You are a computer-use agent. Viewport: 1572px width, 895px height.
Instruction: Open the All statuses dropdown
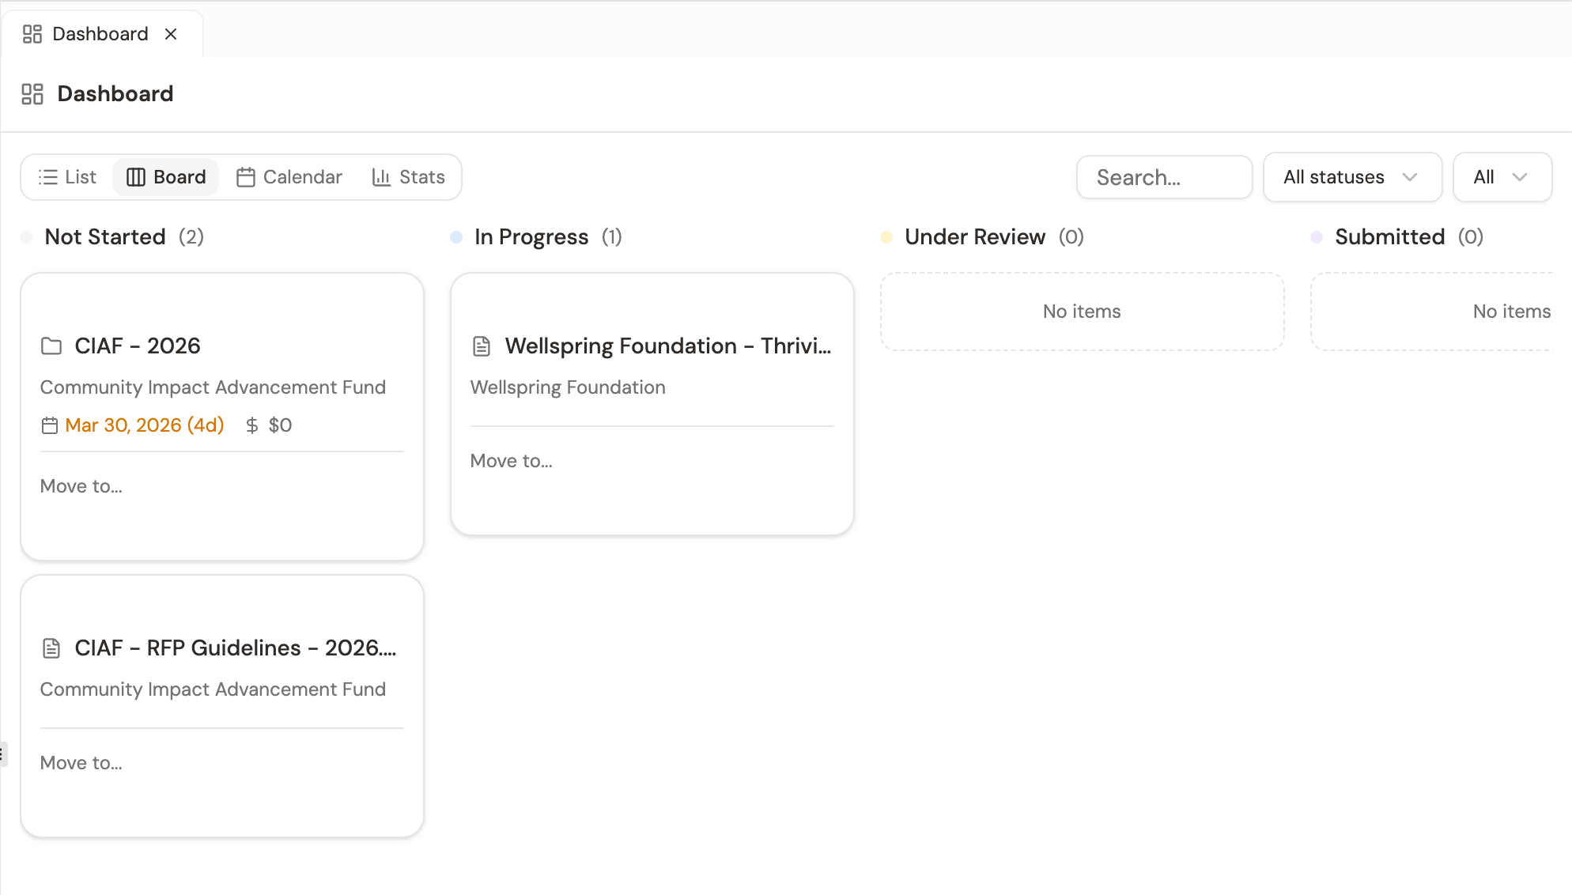click(1351, 177)
